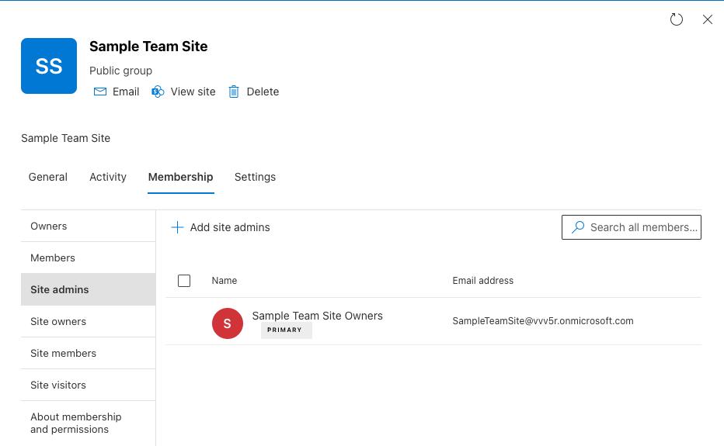Click the trash can Delete icon
Image resolution: width=724 pixels, height=446 pixels.
point(234,92)
